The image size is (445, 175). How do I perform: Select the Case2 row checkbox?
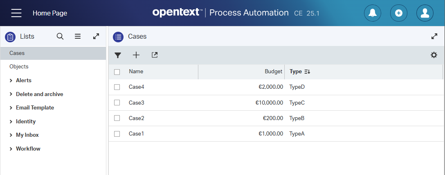117,118
